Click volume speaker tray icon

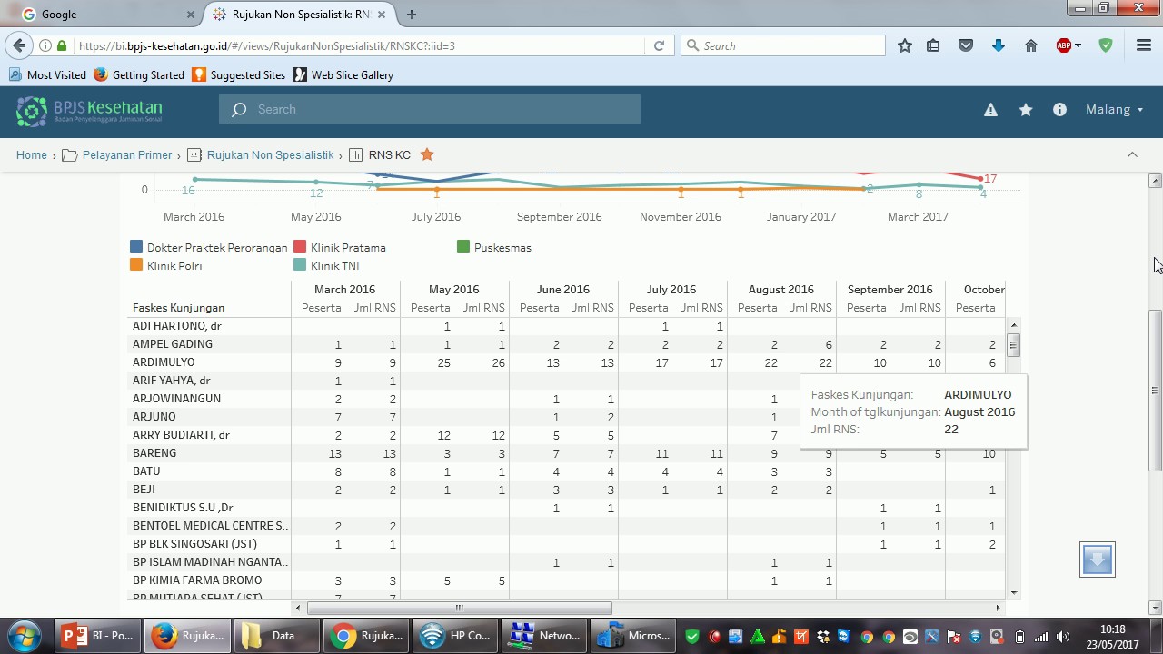tap(1063, 637)
